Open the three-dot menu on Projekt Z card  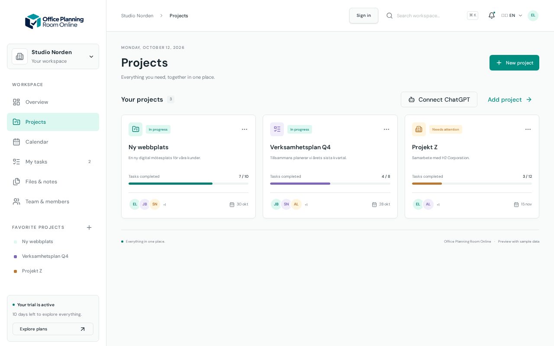(528, 129)
